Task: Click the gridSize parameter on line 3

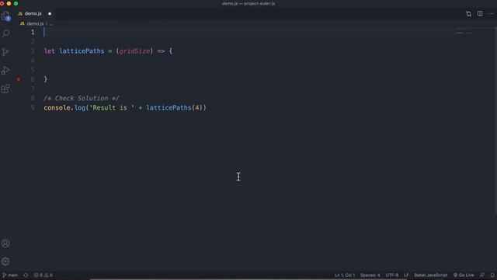Action: click(x=134, y=51)
